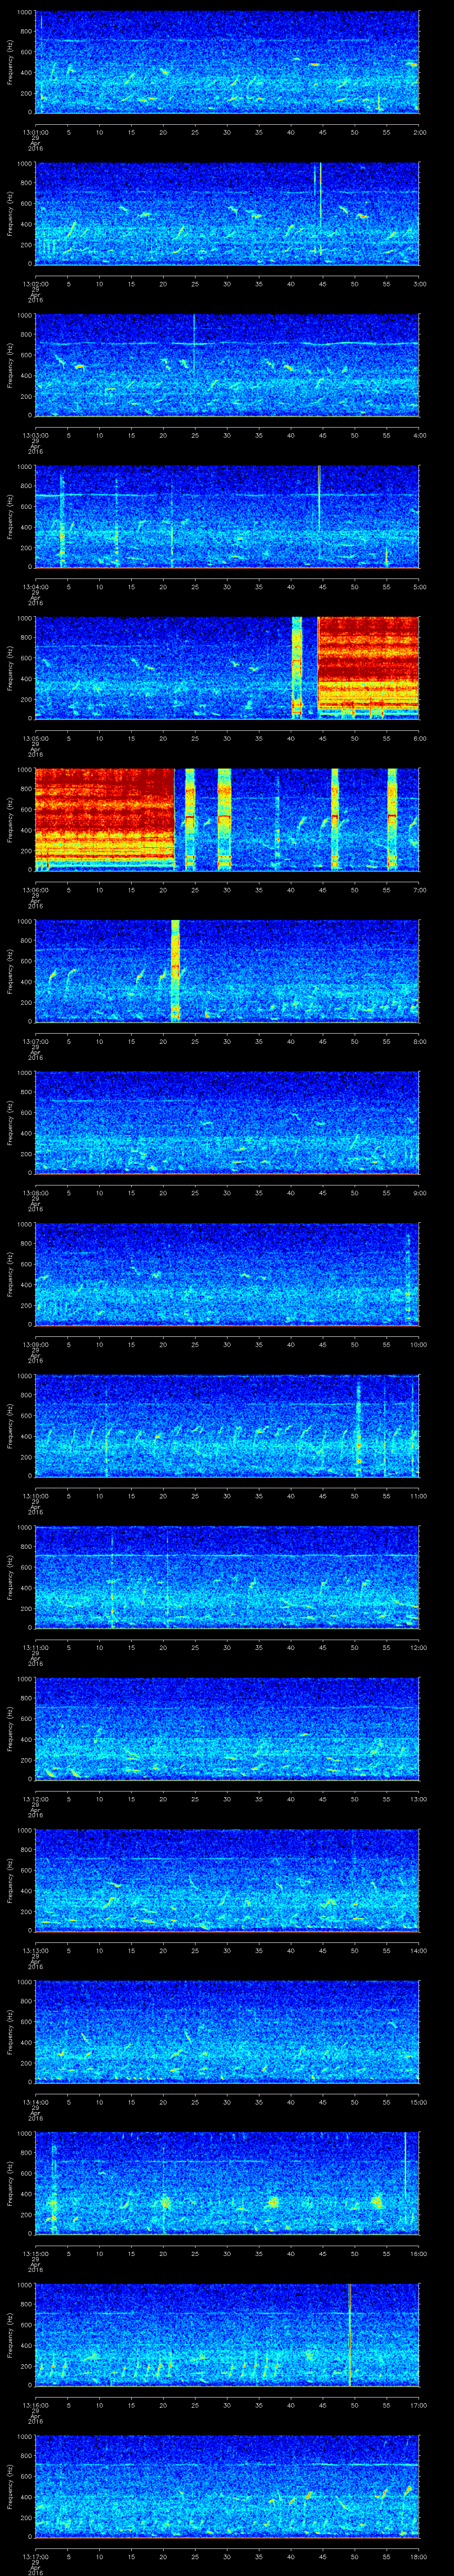Screen dimensions: 454x2576
Task: Click the 13:12:00 start time label
Action: [x=35, y=1799]
